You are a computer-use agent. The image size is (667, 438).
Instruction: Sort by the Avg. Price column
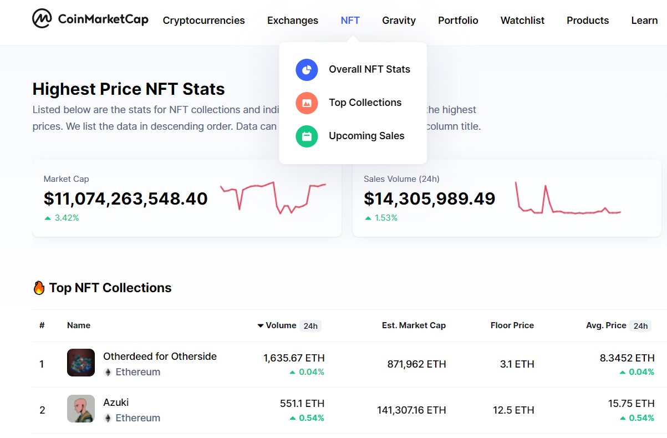(606, 325)
